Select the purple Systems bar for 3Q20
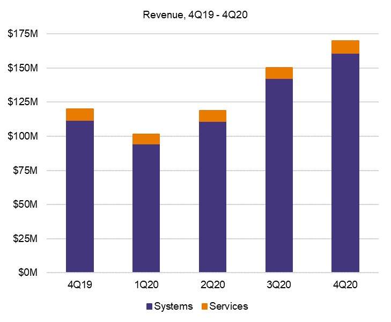The height and width of the screenshot is (322, 391). tap(279, 175)
